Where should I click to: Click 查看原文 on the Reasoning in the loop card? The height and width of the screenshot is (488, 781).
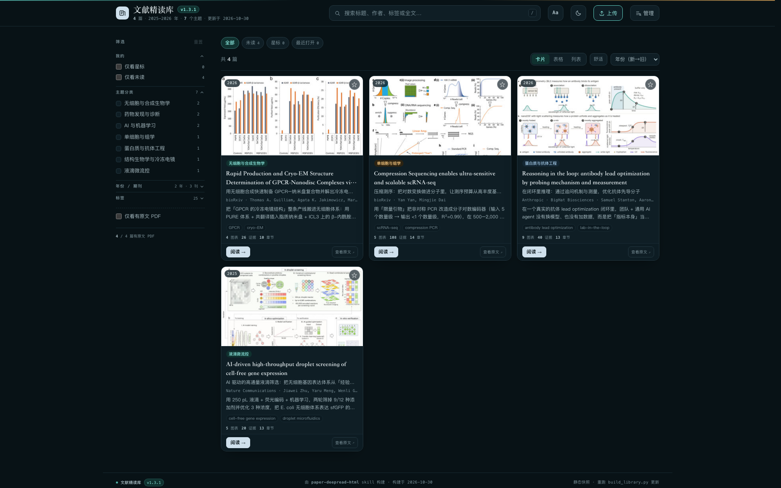(641, 252)
